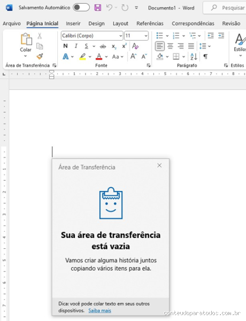246x321 pixels.
Task: Click the Word app logo icon
Action: (9, 8)
